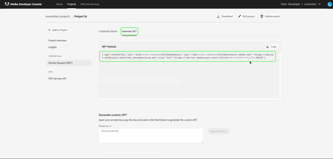This screenshot has width=333, height=159.
Task: Click the APIS section label
Action: pyautogui.click(x=51, y=72)
